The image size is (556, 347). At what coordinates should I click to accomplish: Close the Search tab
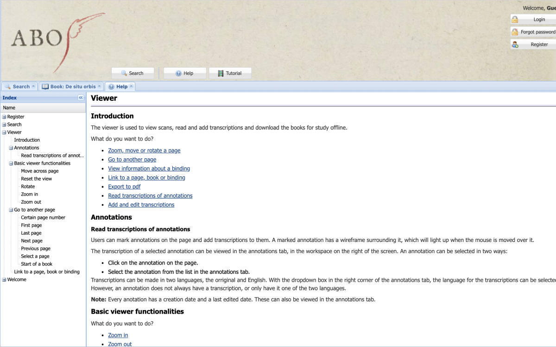coord(33,87)
